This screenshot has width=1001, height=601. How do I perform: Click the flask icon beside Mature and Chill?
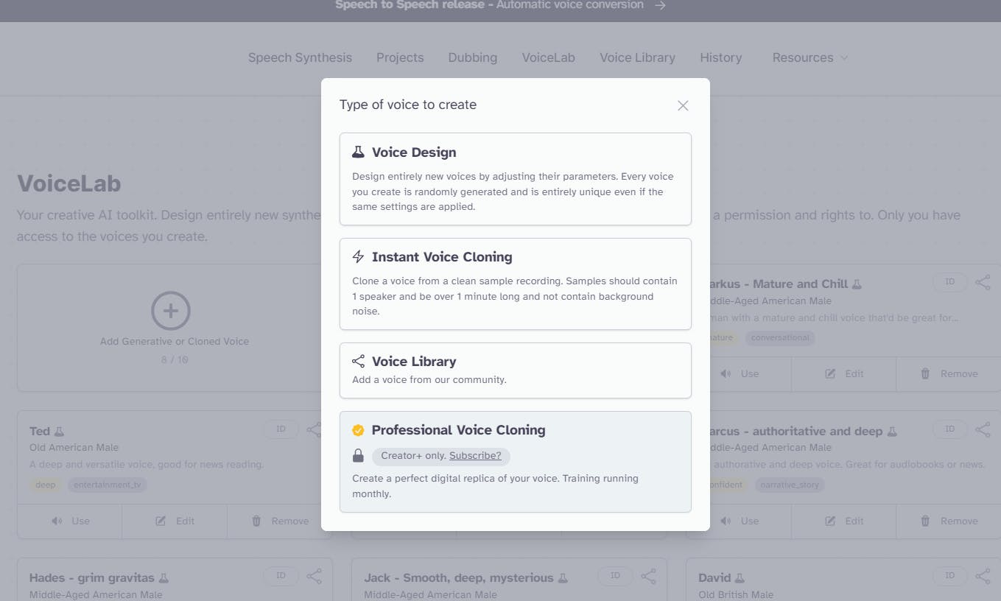pos(856,284)
